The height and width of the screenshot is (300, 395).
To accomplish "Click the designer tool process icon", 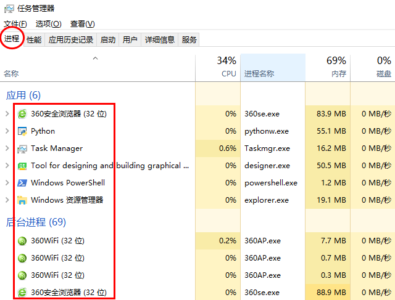I will pos(22,166).
